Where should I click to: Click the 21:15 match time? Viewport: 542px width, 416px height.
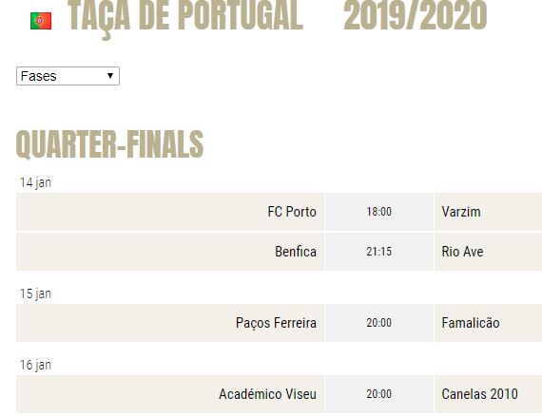tap(378, 252)
